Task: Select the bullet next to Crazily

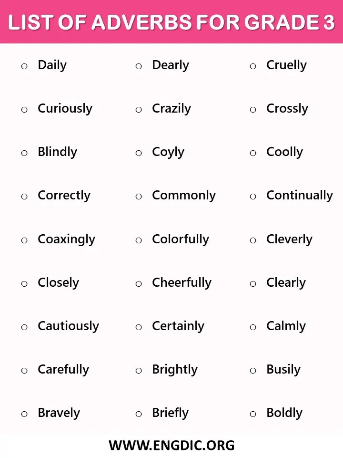Action: pyautogui.click(x=139, y=110)
